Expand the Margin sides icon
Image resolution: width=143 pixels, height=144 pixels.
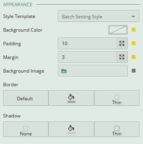122,57
